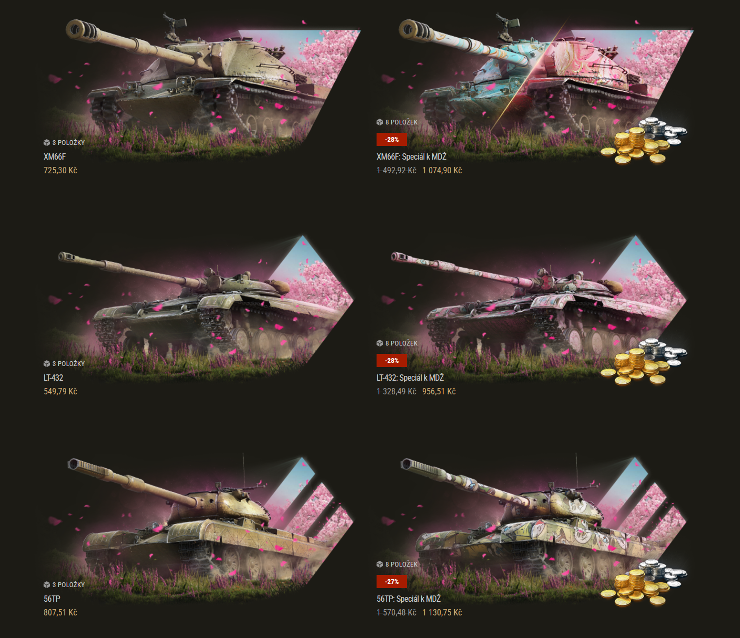The image size is (740, 638).
Task: Click the 1 074,90 Kč discounted price
Action: [x=442, y=171]
